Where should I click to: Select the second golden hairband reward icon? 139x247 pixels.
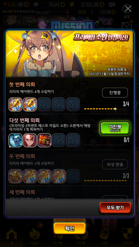[x=30, y=104]
